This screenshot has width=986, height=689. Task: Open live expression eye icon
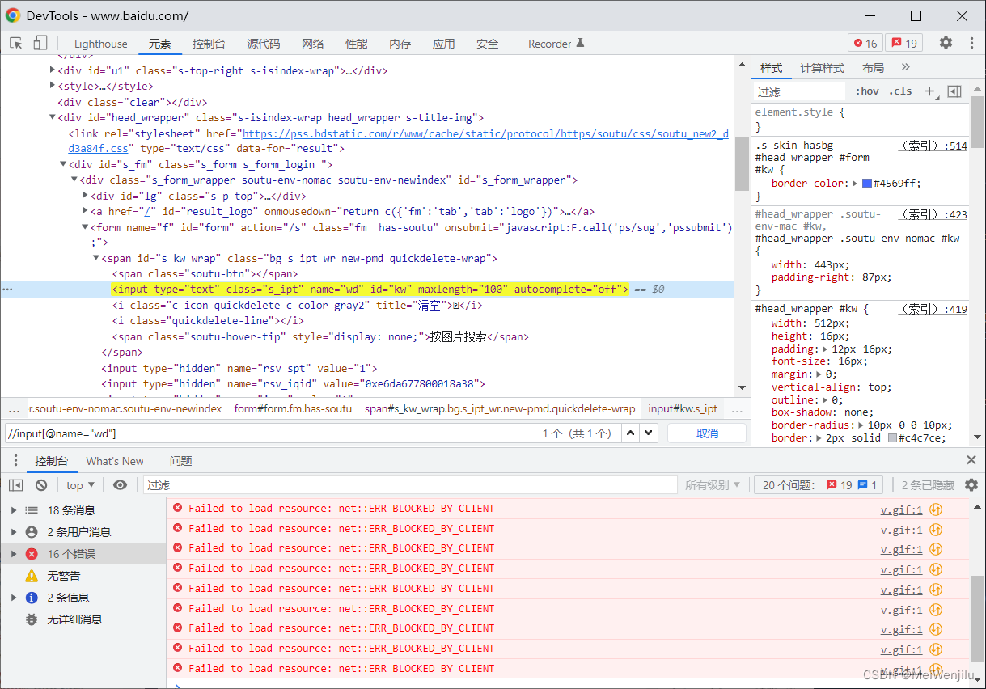[120, 485]
